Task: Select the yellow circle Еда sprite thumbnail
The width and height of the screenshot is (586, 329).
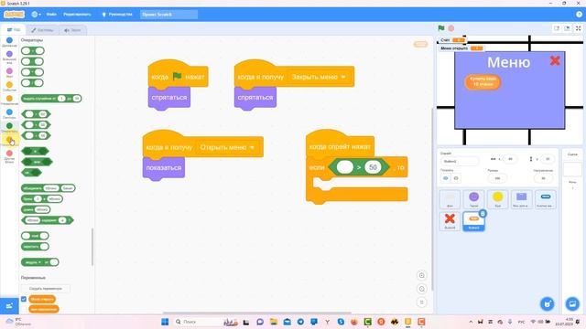Action: [x=497, y=199]
